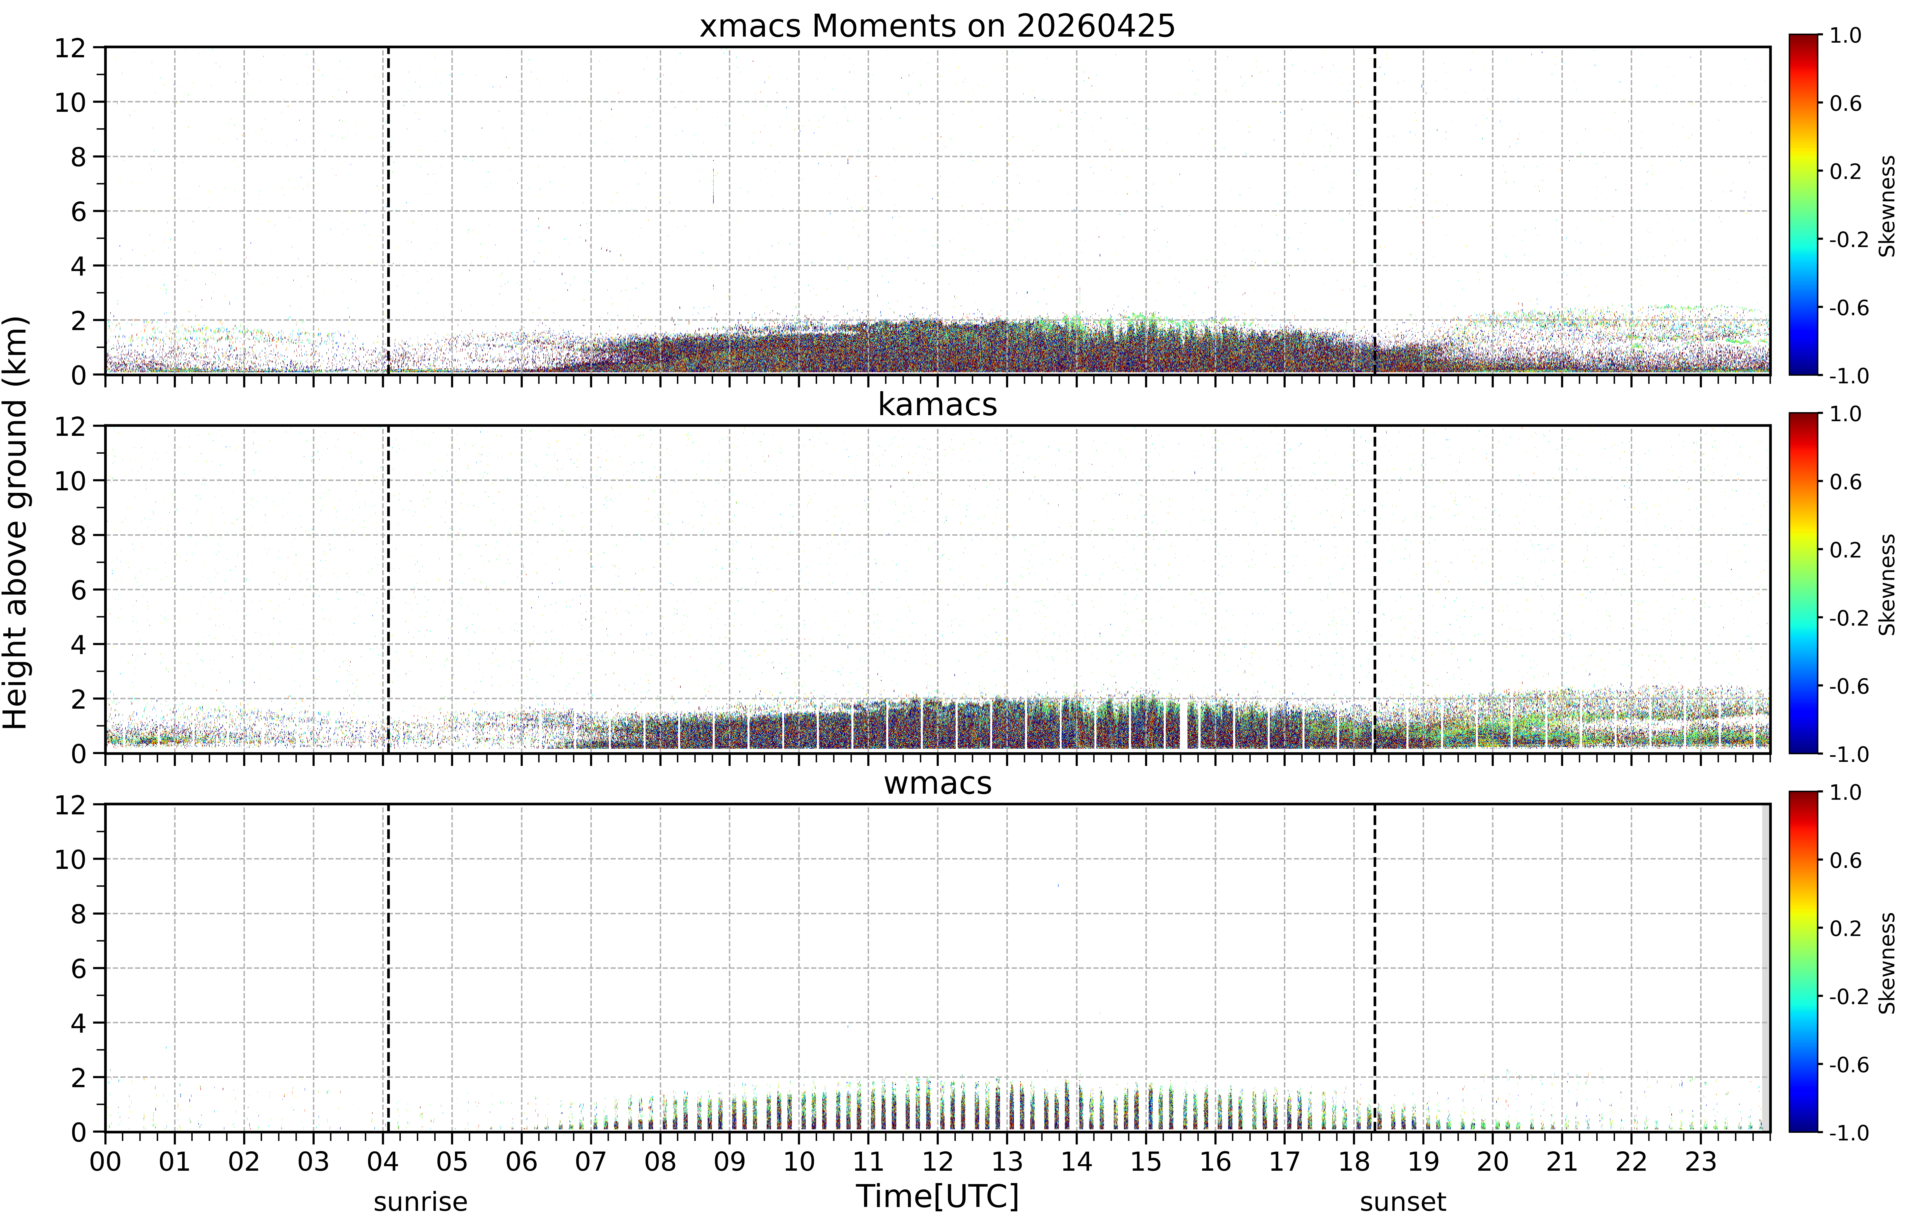Click the sunrise dashed line in xmacs panel
Screen dimensions: 1910x1229
(389, 211)
